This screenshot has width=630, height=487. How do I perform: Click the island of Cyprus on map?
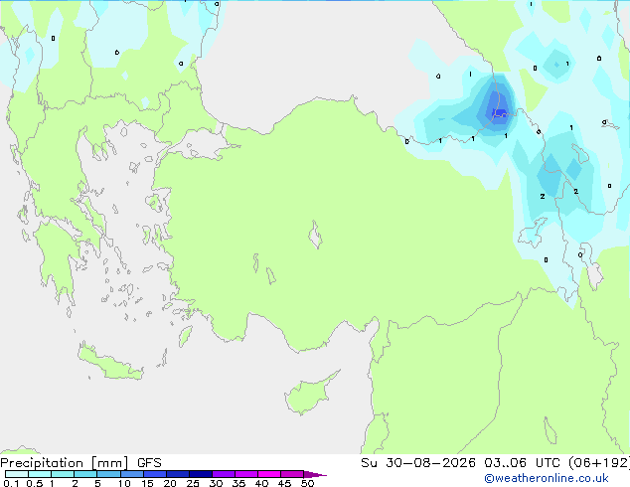[310, 395]
